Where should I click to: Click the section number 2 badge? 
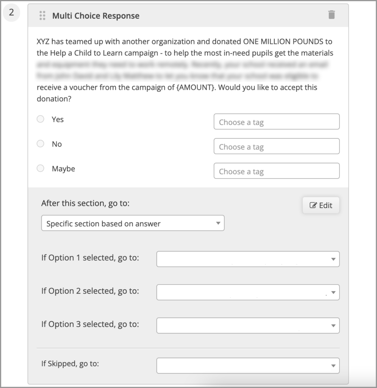[11, 12]
